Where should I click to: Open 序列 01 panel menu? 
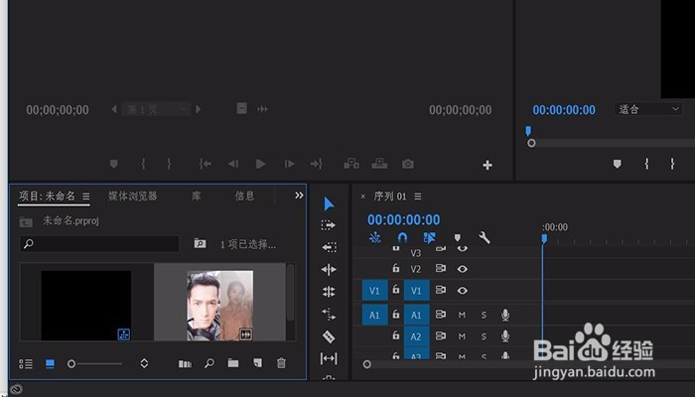[418, 196]
